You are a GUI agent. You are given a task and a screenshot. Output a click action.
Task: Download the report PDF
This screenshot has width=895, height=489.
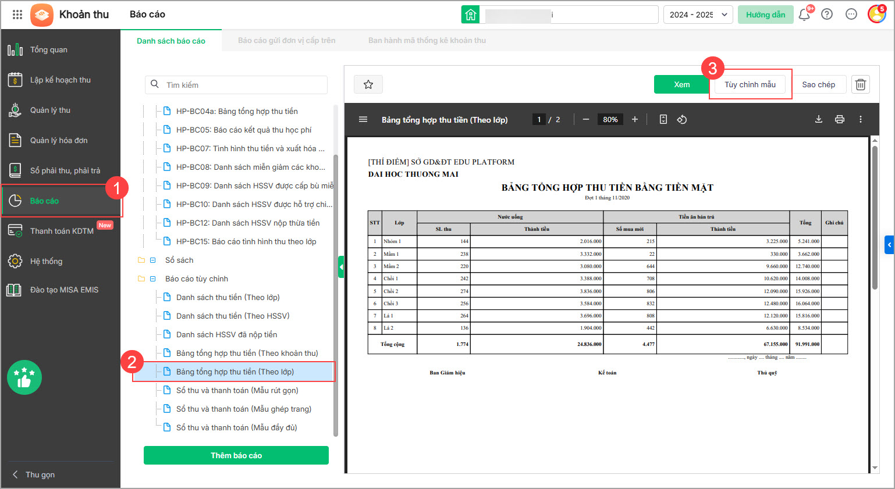(x=818, y=119)
